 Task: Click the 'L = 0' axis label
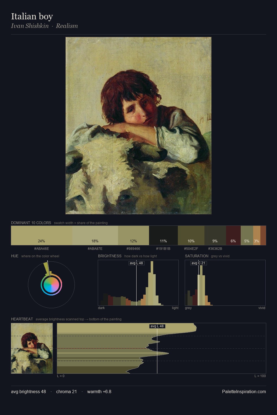pos(61,376)
